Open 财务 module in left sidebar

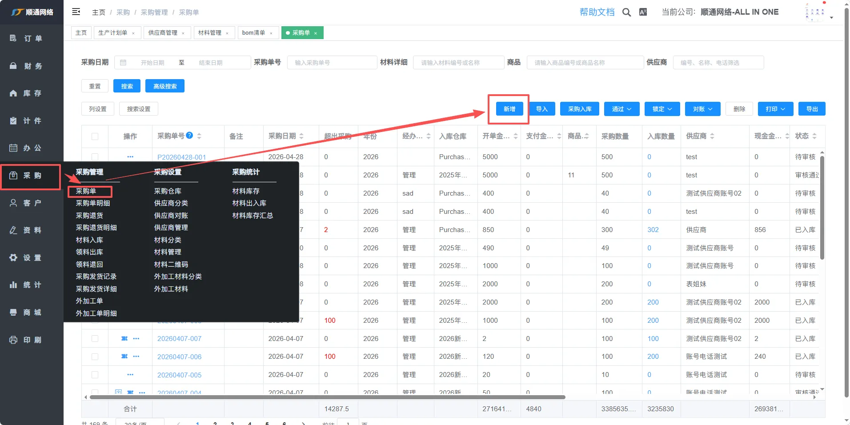27,66
